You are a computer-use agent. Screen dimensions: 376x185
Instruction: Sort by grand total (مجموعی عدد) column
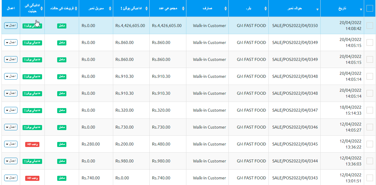(183, 9)
